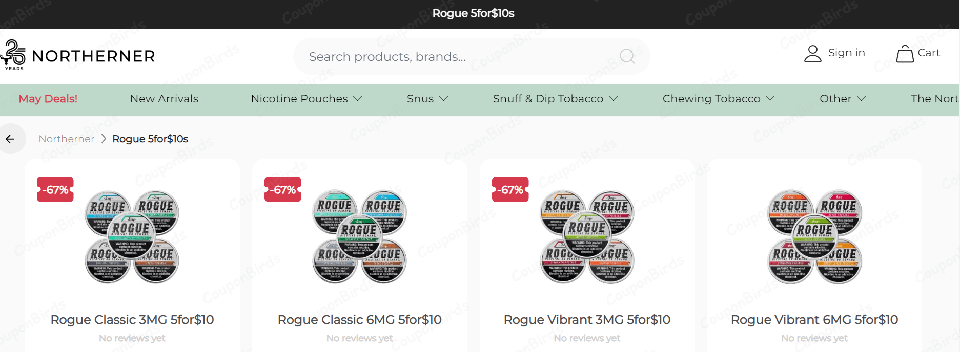The image size is (960, 352).
Task: Select New Arrivals in navigation bar
Action: [164, 99]
